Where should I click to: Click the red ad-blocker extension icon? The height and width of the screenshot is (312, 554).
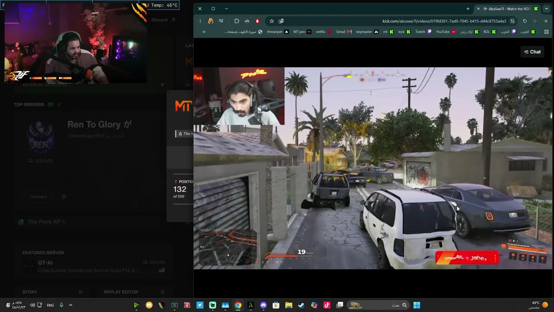point(258,21)
